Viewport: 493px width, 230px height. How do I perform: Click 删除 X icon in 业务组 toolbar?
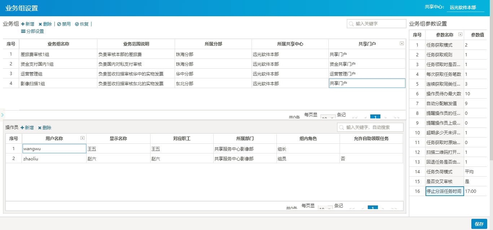[40, 24]
